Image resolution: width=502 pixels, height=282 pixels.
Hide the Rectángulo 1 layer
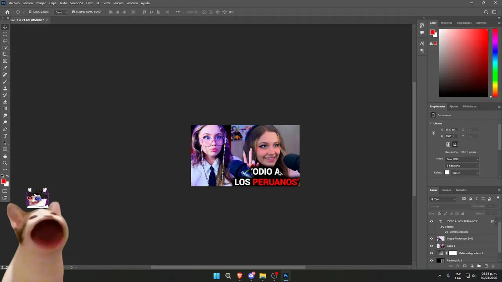pos(431,260)
